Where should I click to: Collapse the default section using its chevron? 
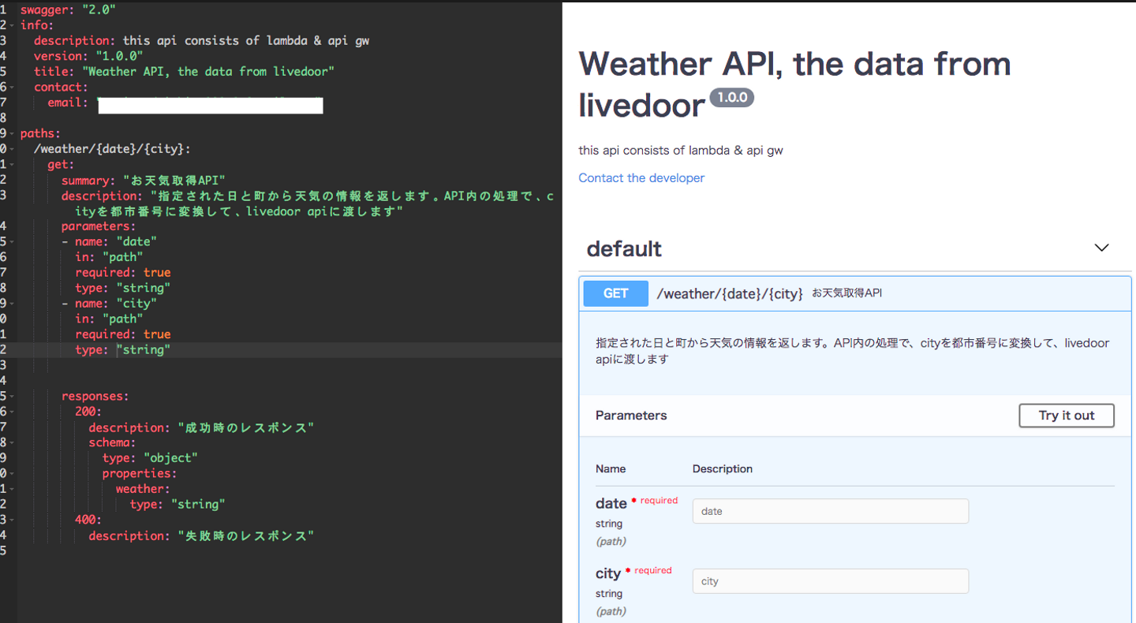pos(1102,248)
